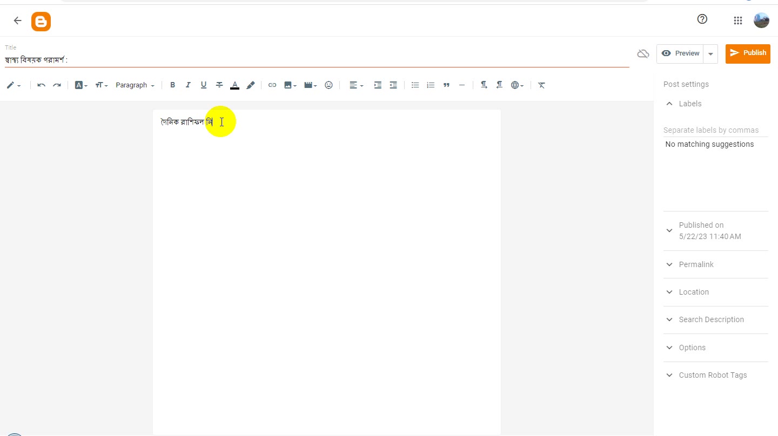Open the text color picker
Viewport: 778px width, 436px height.
point(234,85)
